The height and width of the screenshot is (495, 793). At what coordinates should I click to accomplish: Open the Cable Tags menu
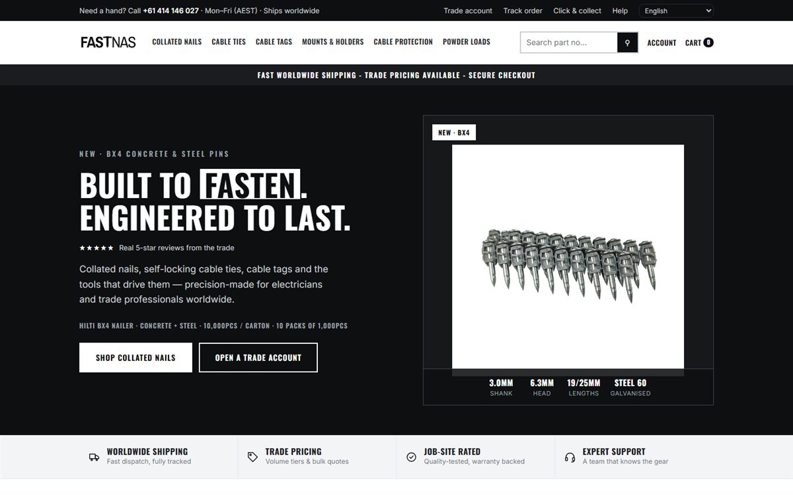pos(274,42)
